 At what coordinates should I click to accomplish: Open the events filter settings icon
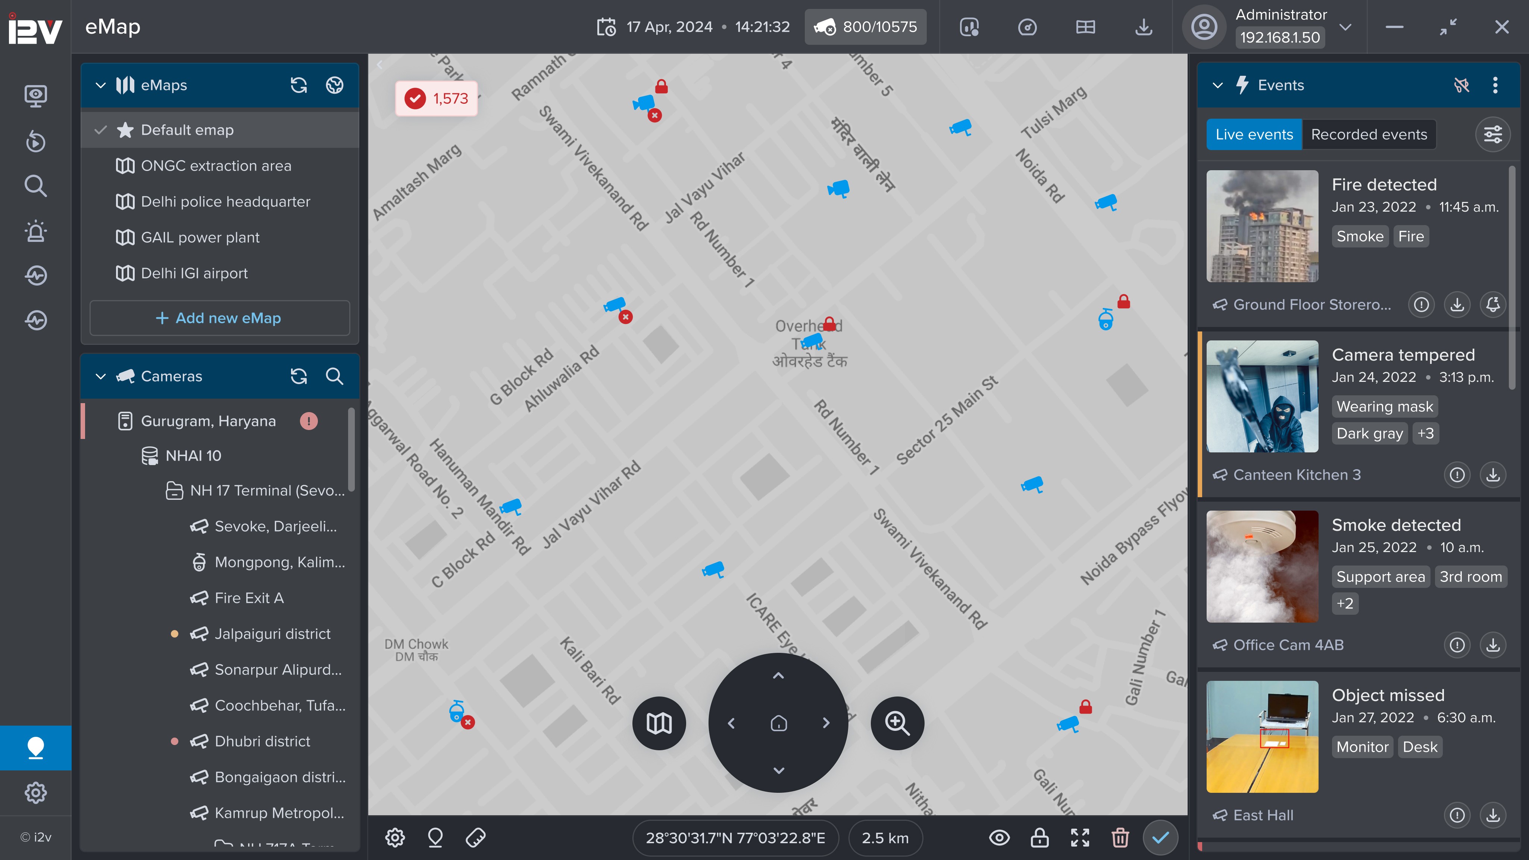[1493, 135]
